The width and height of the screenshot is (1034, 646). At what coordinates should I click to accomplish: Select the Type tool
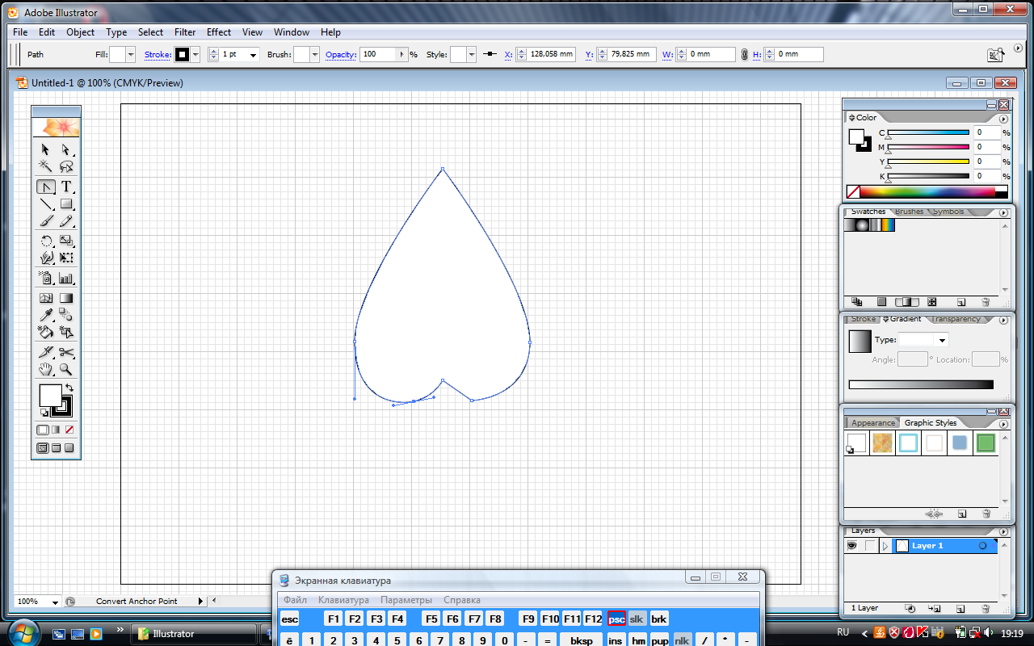tap(66, 187)
